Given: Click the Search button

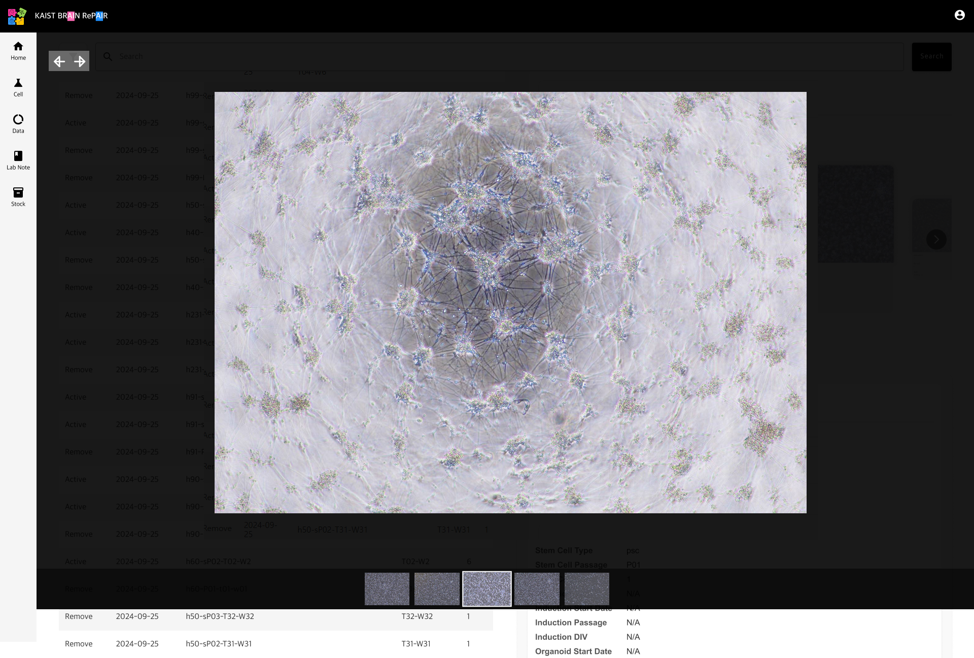Looking at the screenshot, I should 931,56.
